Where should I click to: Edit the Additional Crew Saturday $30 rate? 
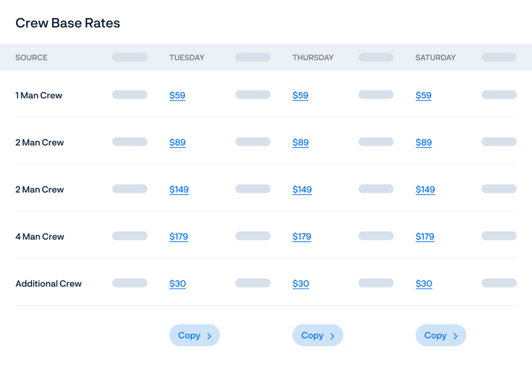coord(424,284)
